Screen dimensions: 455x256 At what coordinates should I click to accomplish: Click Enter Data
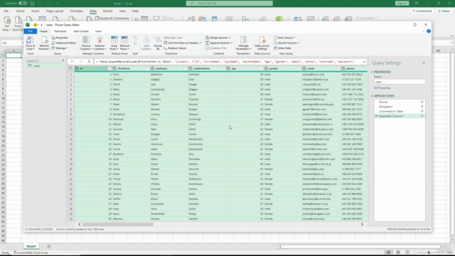[x=282, y=48]
